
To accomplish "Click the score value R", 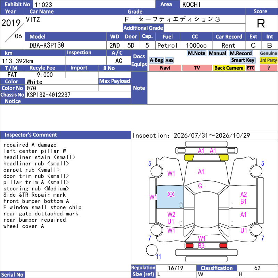I will pyautogui.click(x=261, y=23).
